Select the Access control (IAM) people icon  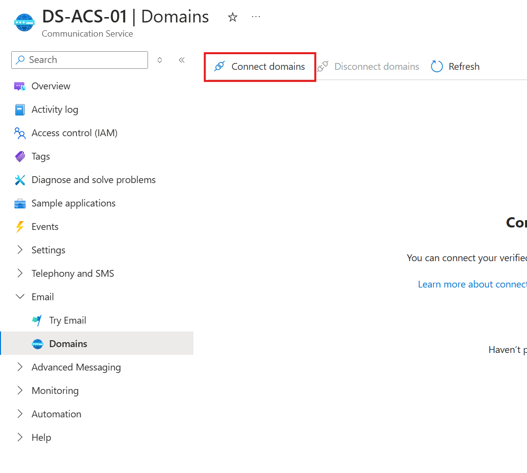point(20,133)
